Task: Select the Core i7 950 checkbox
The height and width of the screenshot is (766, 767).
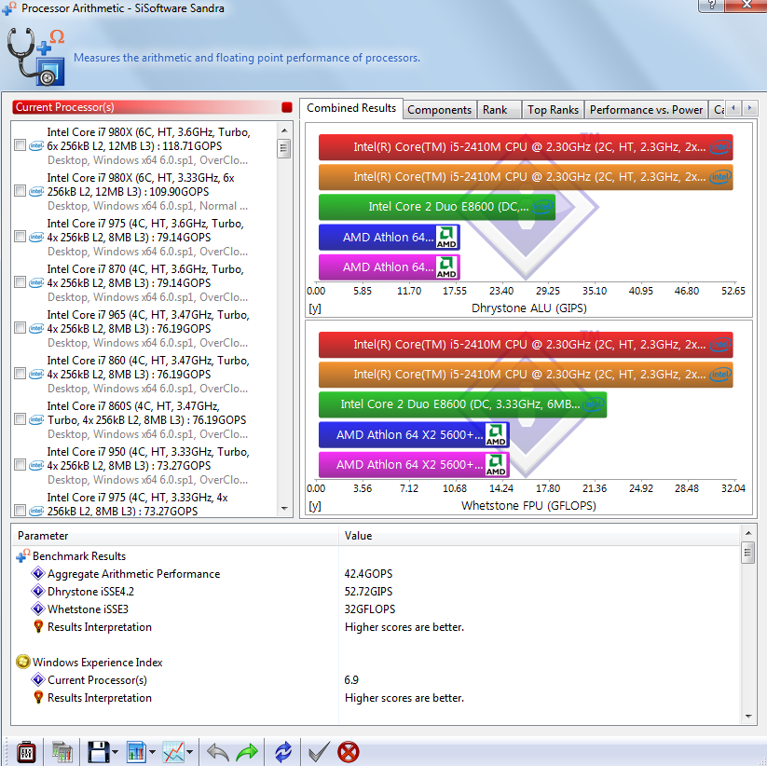Action: [21, 465]
